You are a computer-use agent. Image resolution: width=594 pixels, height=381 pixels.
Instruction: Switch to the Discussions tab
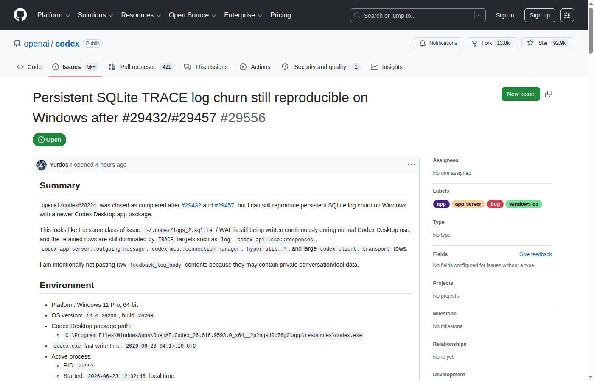click(206, 67)
